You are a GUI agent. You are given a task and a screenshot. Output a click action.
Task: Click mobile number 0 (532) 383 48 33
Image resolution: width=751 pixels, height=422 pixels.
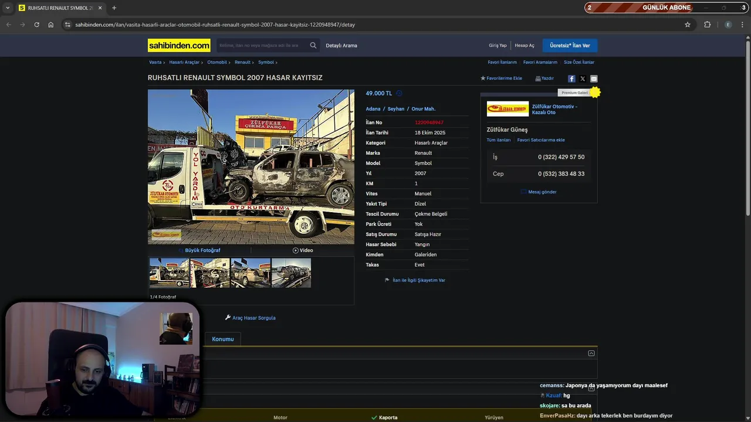561,173
